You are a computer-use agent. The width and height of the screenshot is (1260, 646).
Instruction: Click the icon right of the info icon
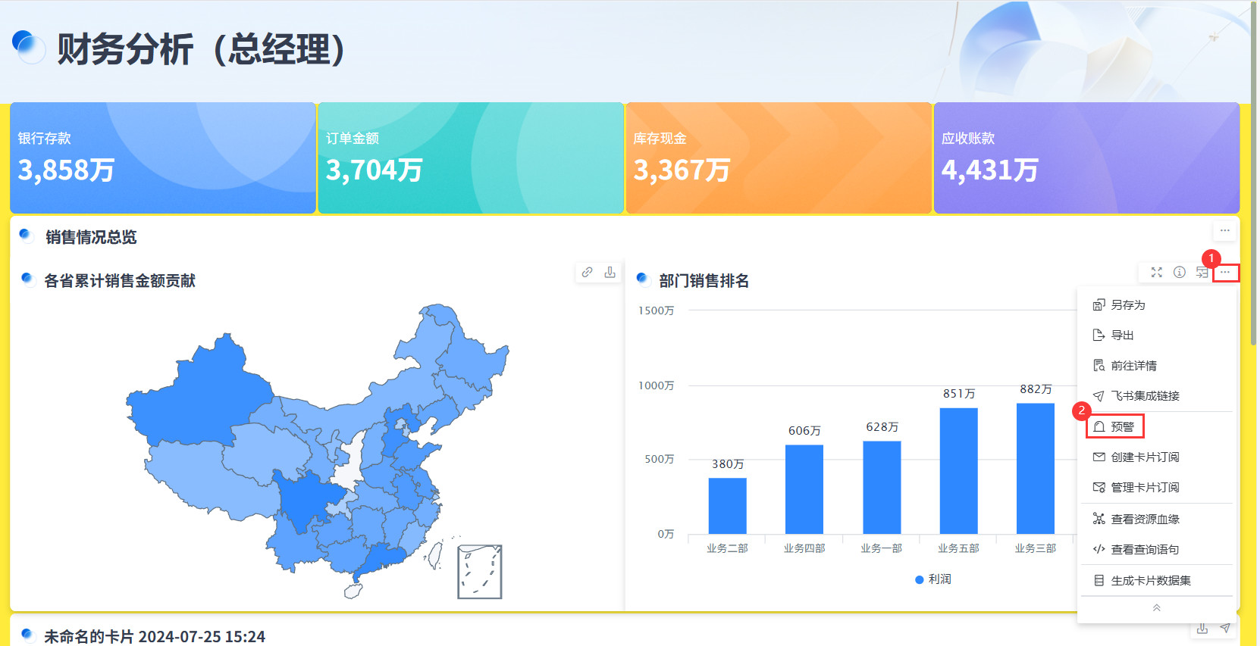click(1202, 273)
